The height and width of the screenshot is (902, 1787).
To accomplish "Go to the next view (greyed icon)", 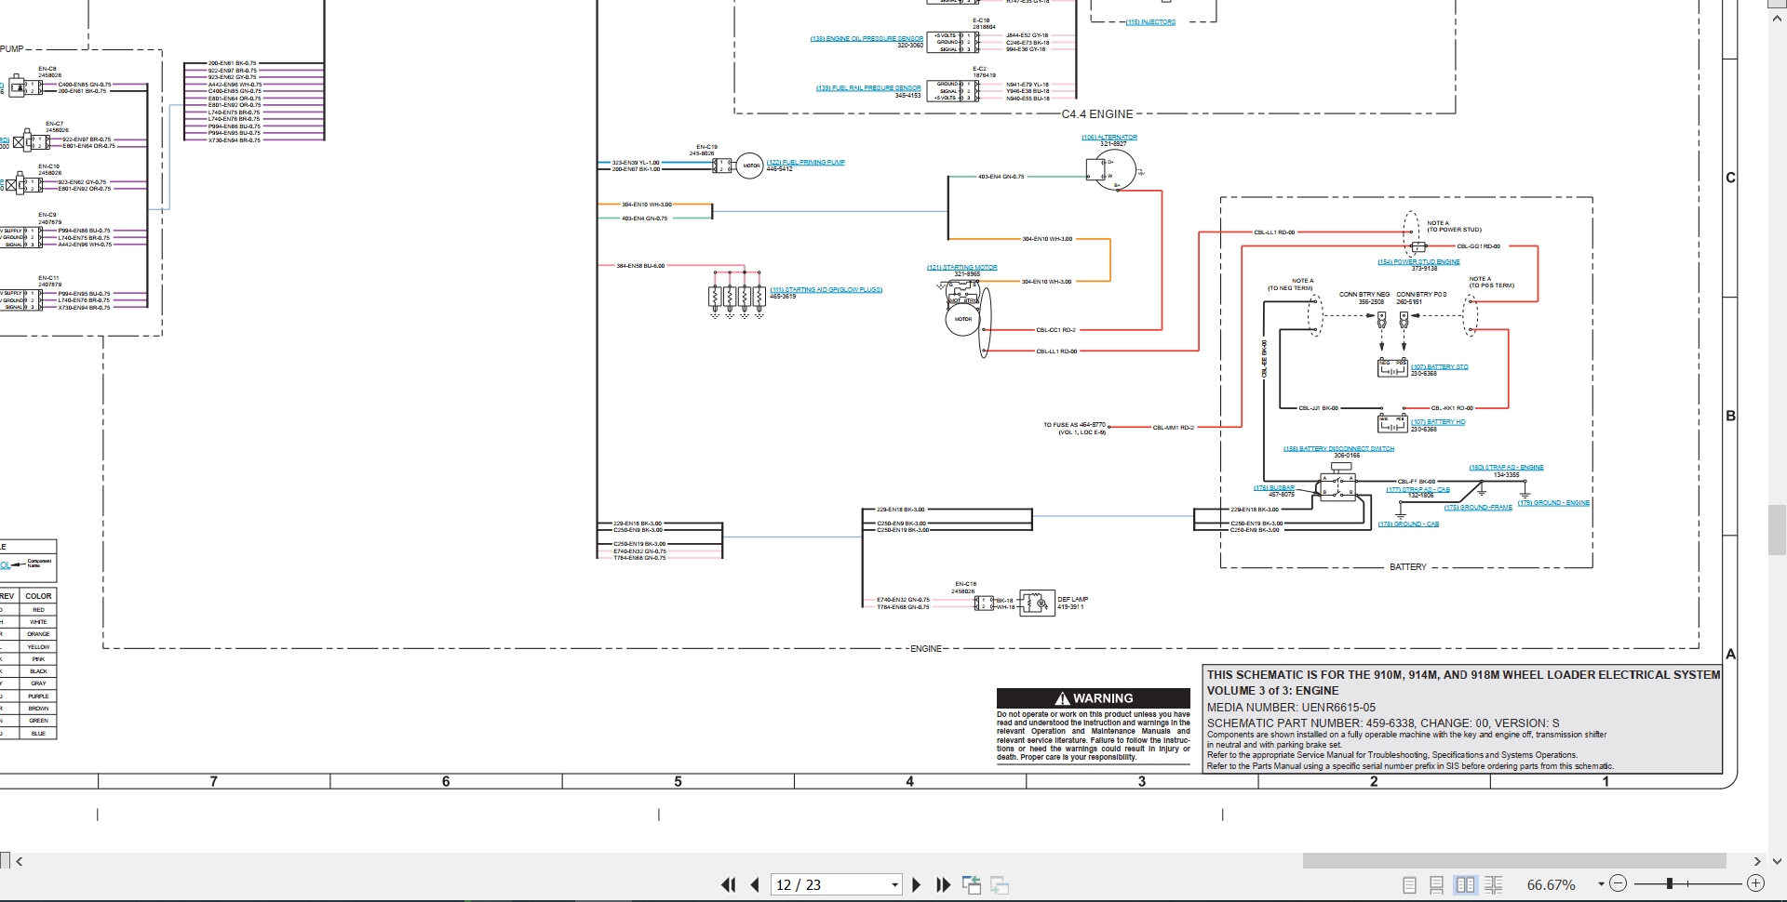I will [1000, 884].
